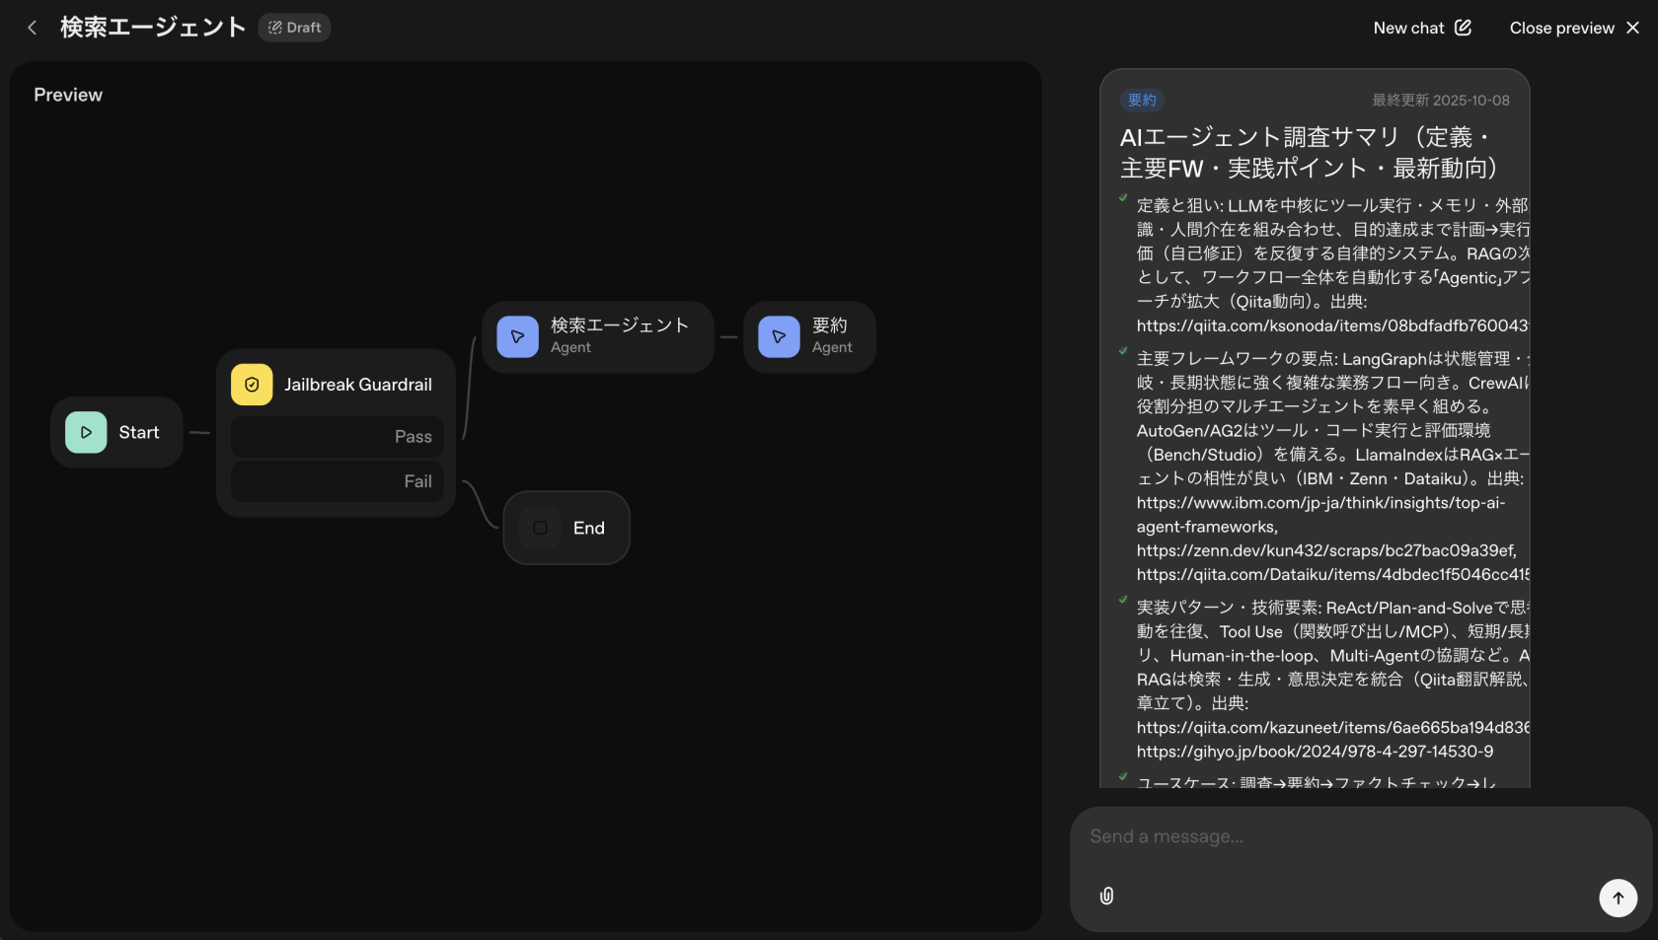Screen dimensions: 1658x940
Task: Click the yellow Jailbreak Guardrail shield icon
Action: pos(252,385)
